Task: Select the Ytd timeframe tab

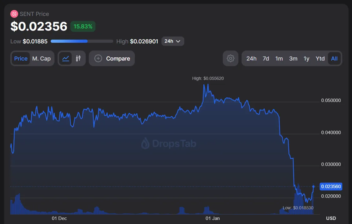Action: coord(320,58)
